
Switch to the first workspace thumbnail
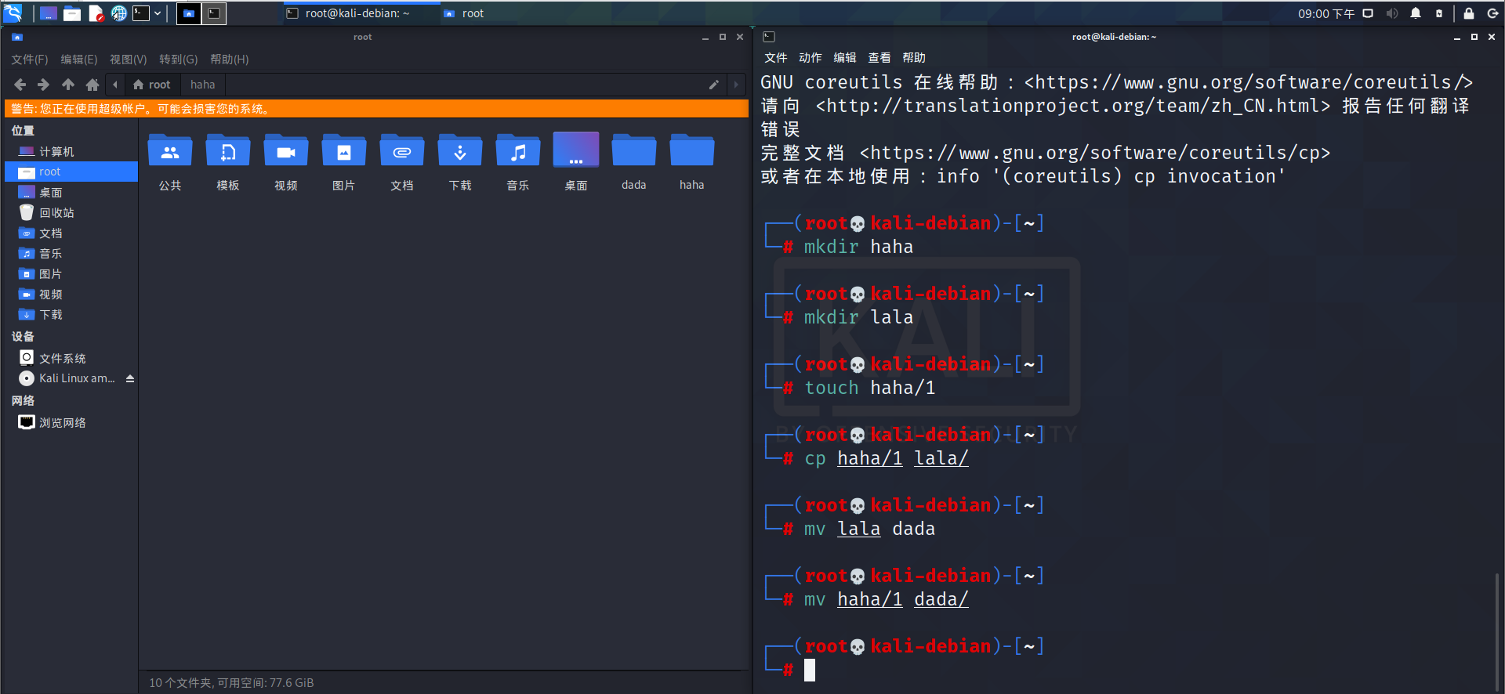(189, 13)
